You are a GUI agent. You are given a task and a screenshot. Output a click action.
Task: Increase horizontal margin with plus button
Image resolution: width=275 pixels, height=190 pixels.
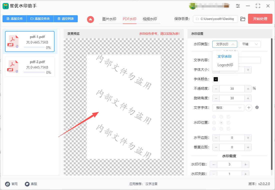point(248,138)
